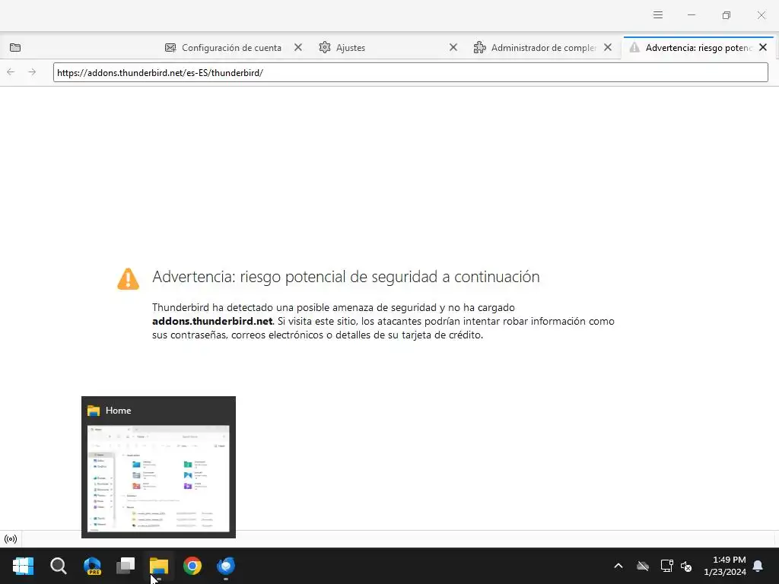Expand the hidden system tray icons chevron
Image resolution: width=779 pixels, height=584 pixels.
click(618, 566)
